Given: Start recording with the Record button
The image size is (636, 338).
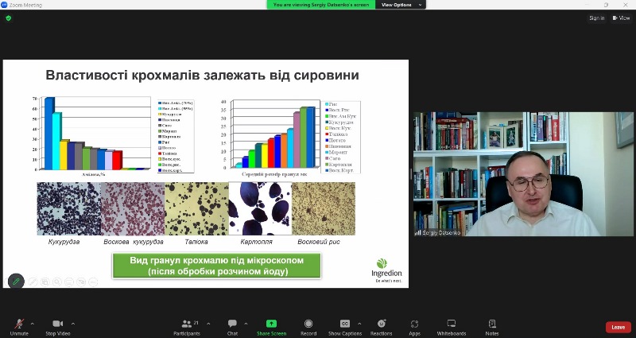Looking at the screenshot, I should pos(308,327).
